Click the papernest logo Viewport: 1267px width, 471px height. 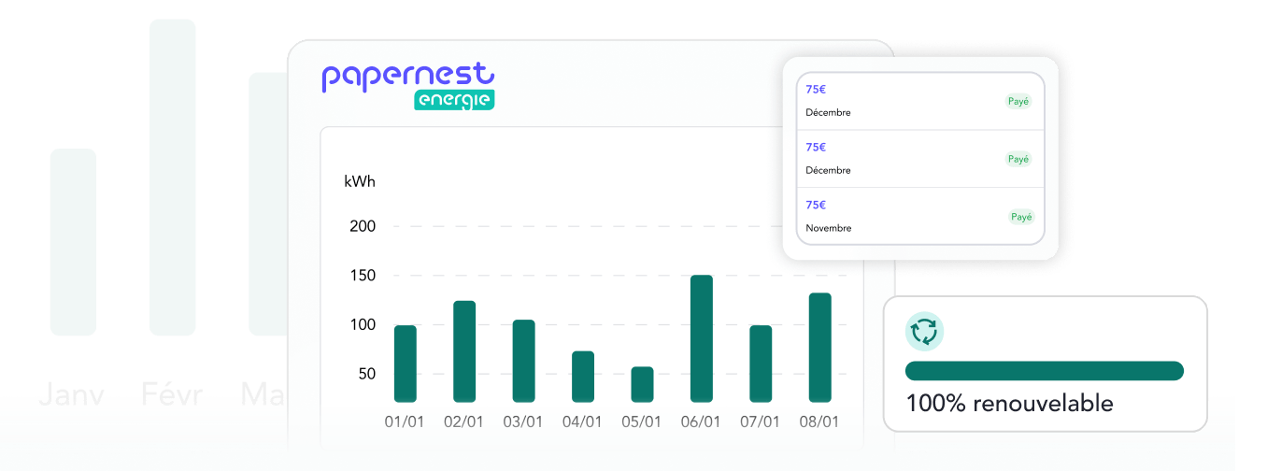coord(407,77)
